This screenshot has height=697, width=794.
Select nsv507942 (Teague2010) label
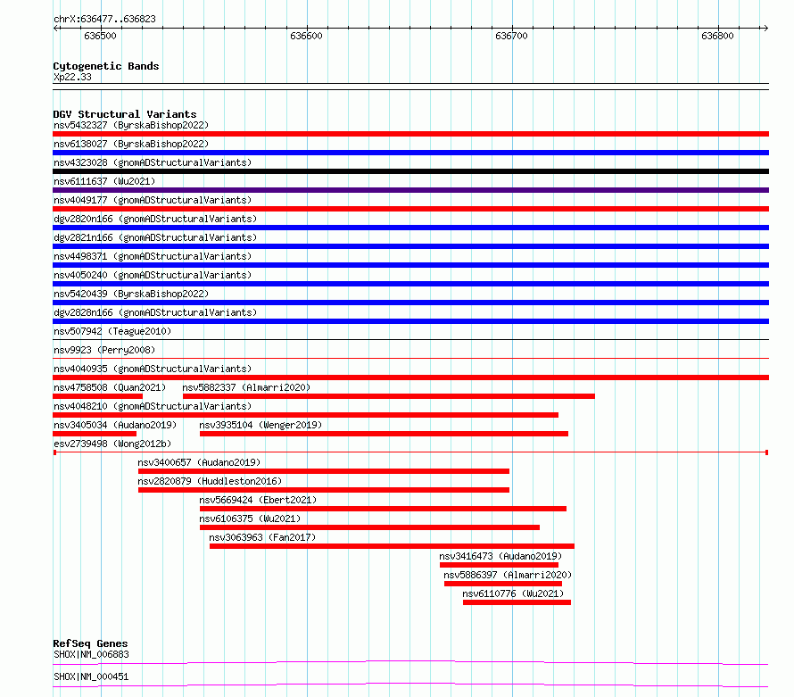point(112,331)
